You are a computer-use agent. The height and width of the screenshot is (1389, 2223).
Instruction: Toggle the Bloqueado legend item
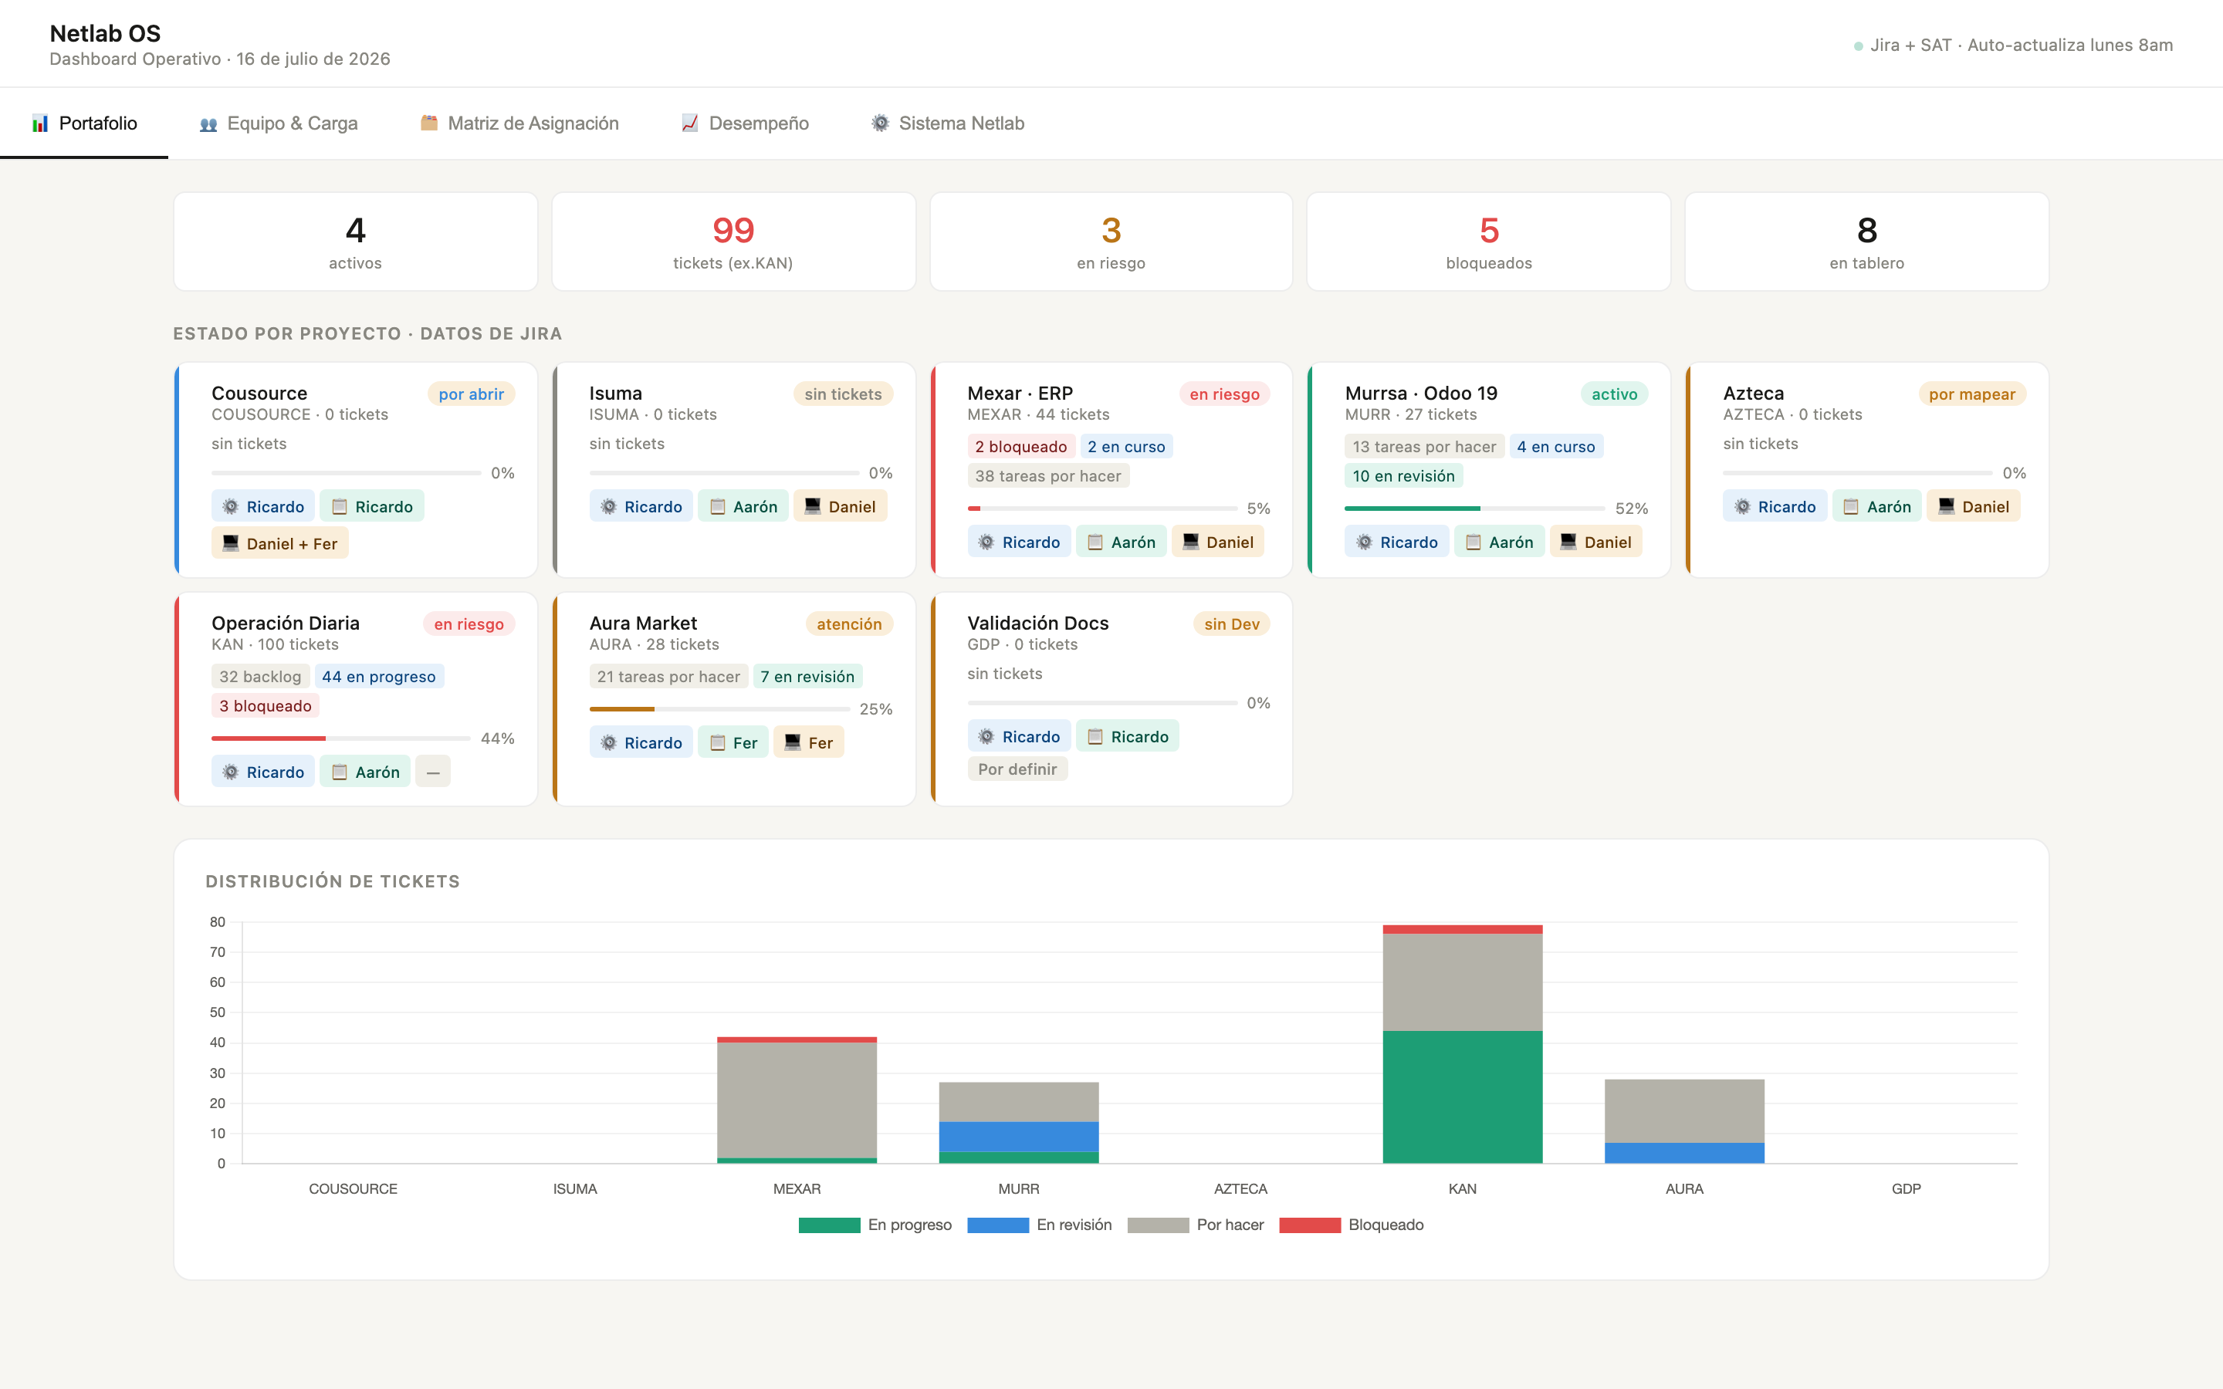(1352, 1225)
